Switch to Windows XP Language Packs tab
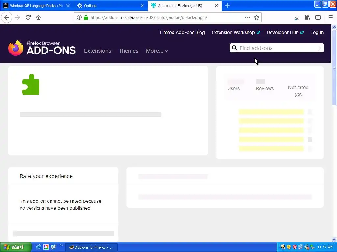 pyautogui.click(x=37, y=6)
